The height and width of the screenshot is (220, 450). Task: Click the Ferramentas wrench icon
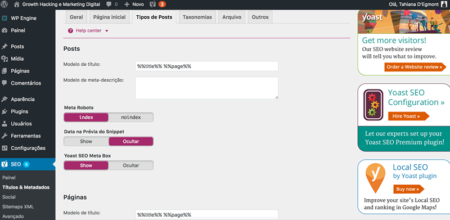4,136
